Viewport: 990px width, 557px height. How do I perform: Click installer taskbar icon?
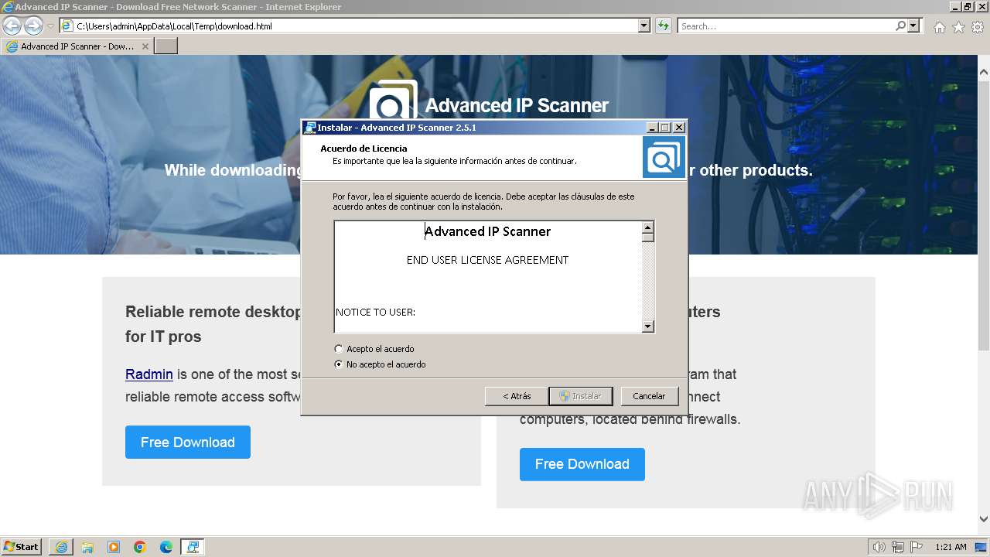[x=193, y=547]
